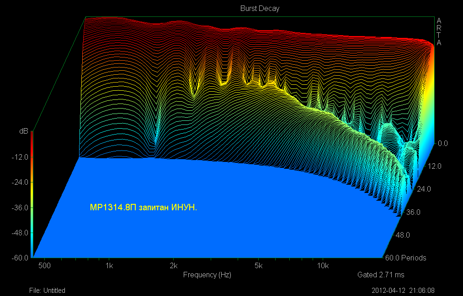Screen dimensions: 463x296
Task: Click the 2012-04-12 21:06:08 timestamp
Action: pos(403,291)
